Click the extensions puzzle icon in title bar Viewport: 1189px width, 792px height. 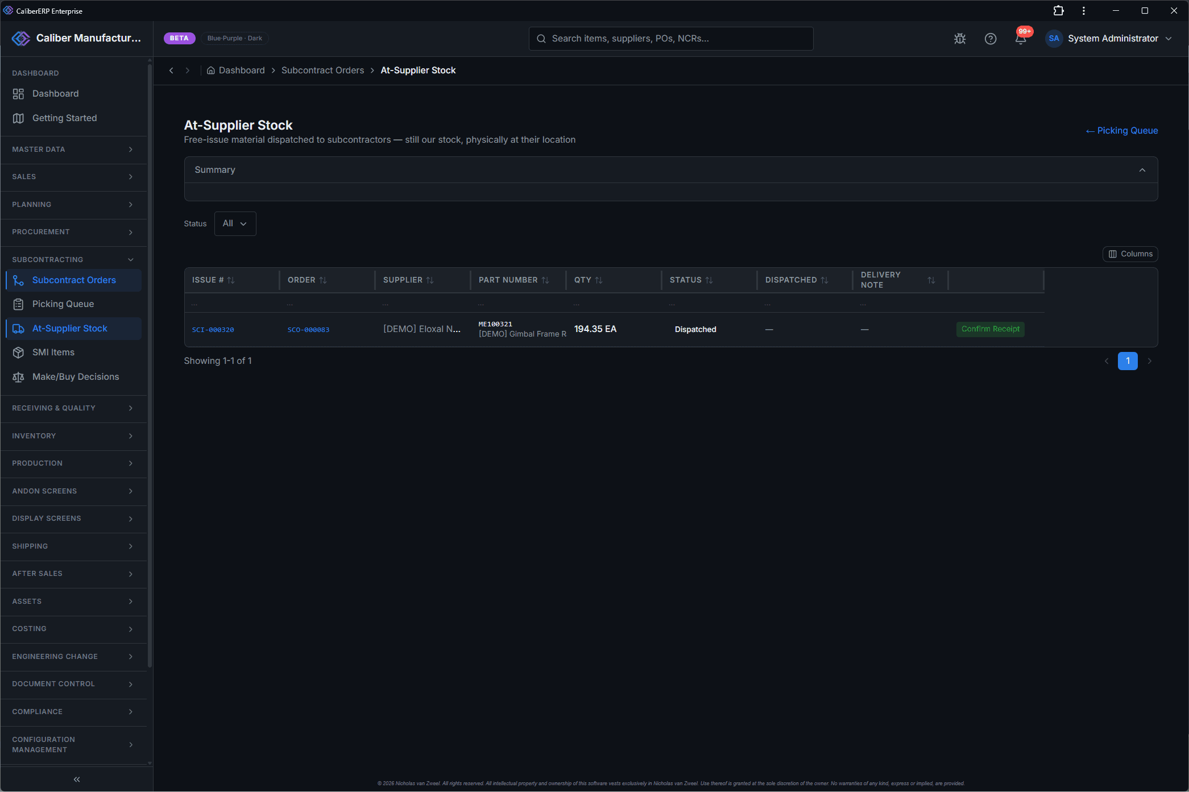tap(1058, 11)
